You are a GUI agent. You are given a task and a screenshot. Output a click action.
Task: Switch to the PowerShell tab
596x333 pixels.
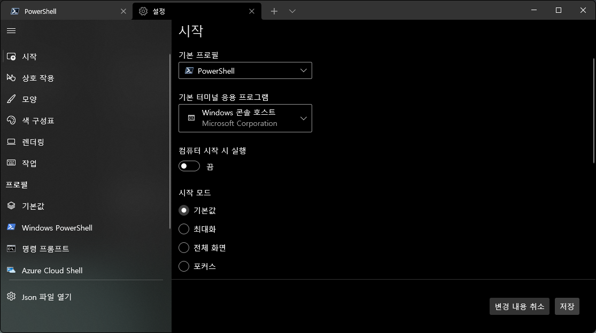[x=66, y=11]
